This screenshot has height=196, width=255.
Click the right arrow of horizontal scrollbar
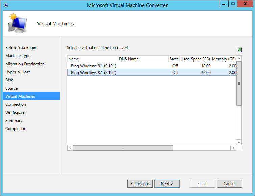point(233,148)
